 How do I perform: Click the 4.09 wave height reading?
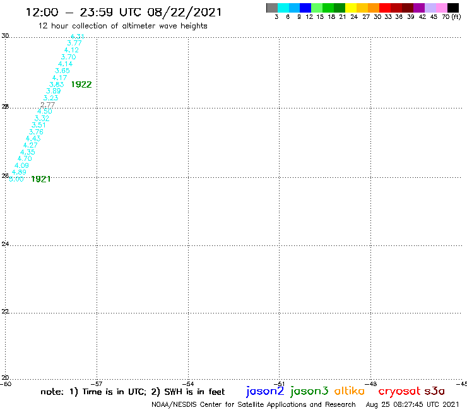(21, 165)
